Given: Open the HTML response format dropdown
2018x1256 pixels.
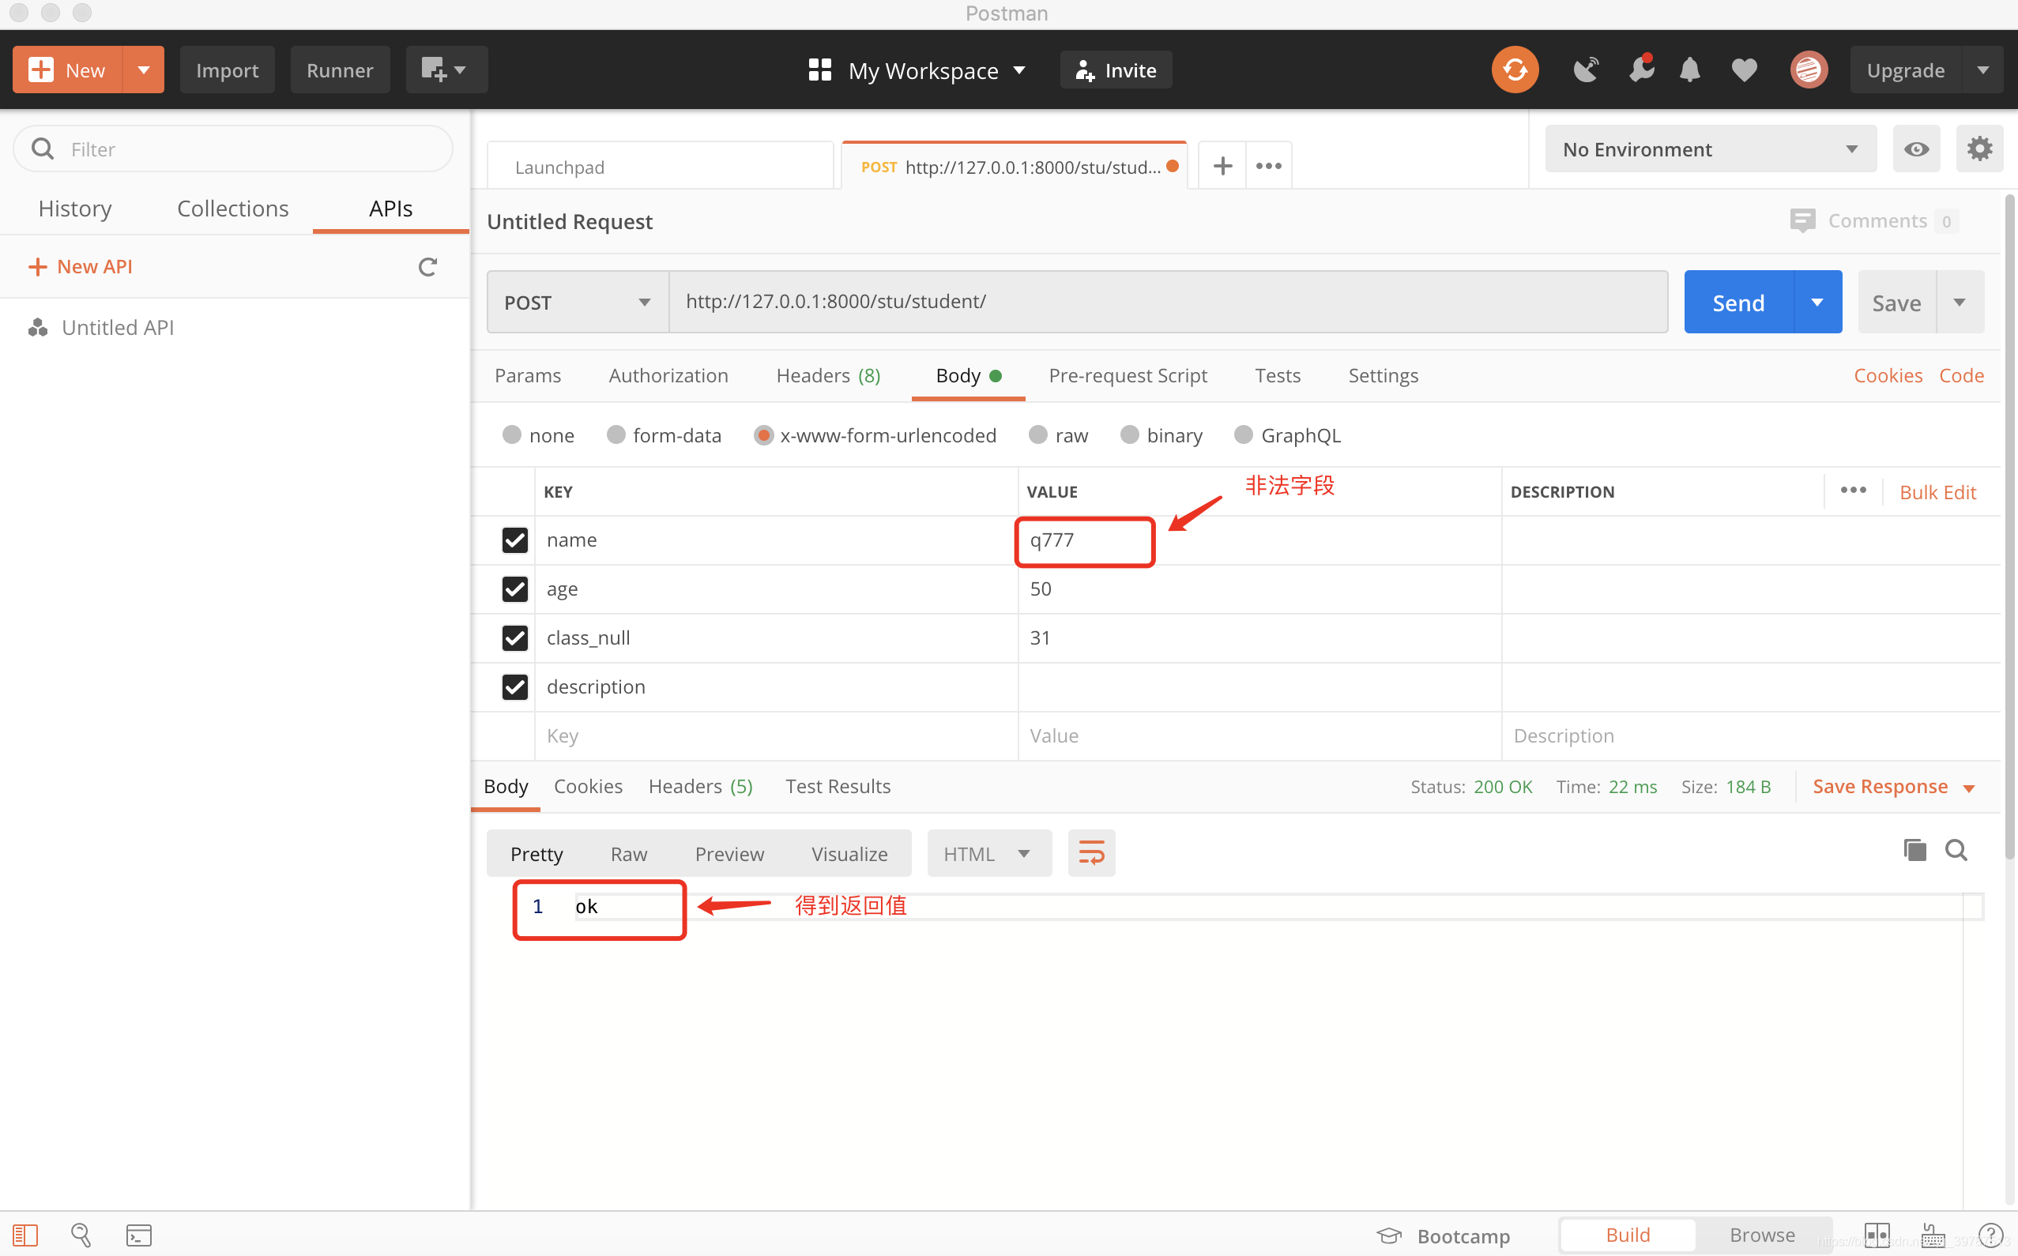Looking at the screenshot, I should point(988,853).
